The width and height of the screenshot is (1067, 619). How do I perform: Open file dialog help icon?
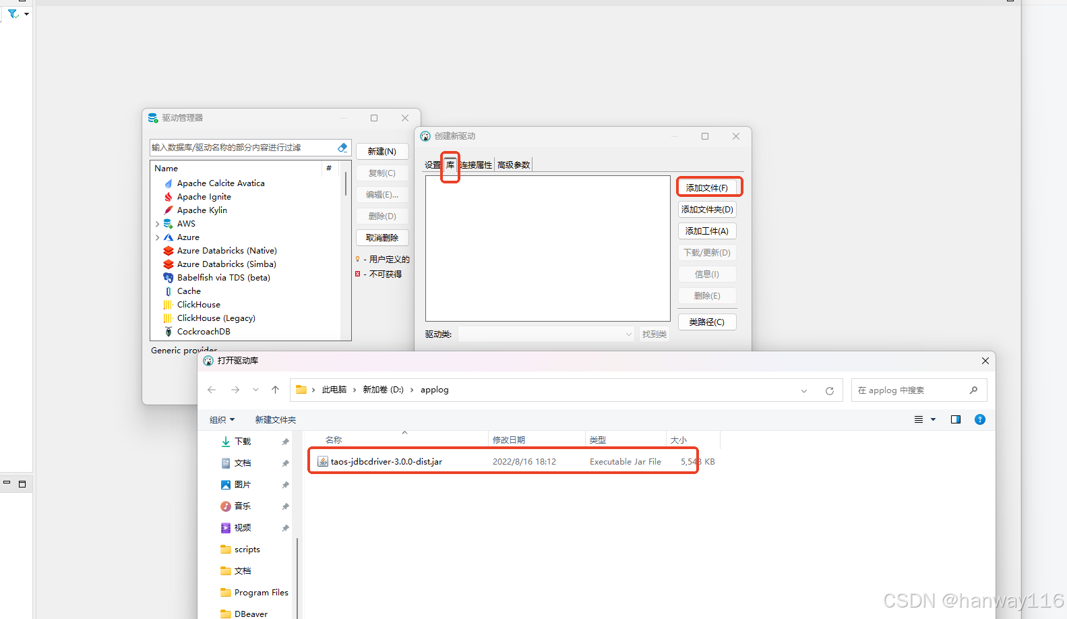coord(980,420)
